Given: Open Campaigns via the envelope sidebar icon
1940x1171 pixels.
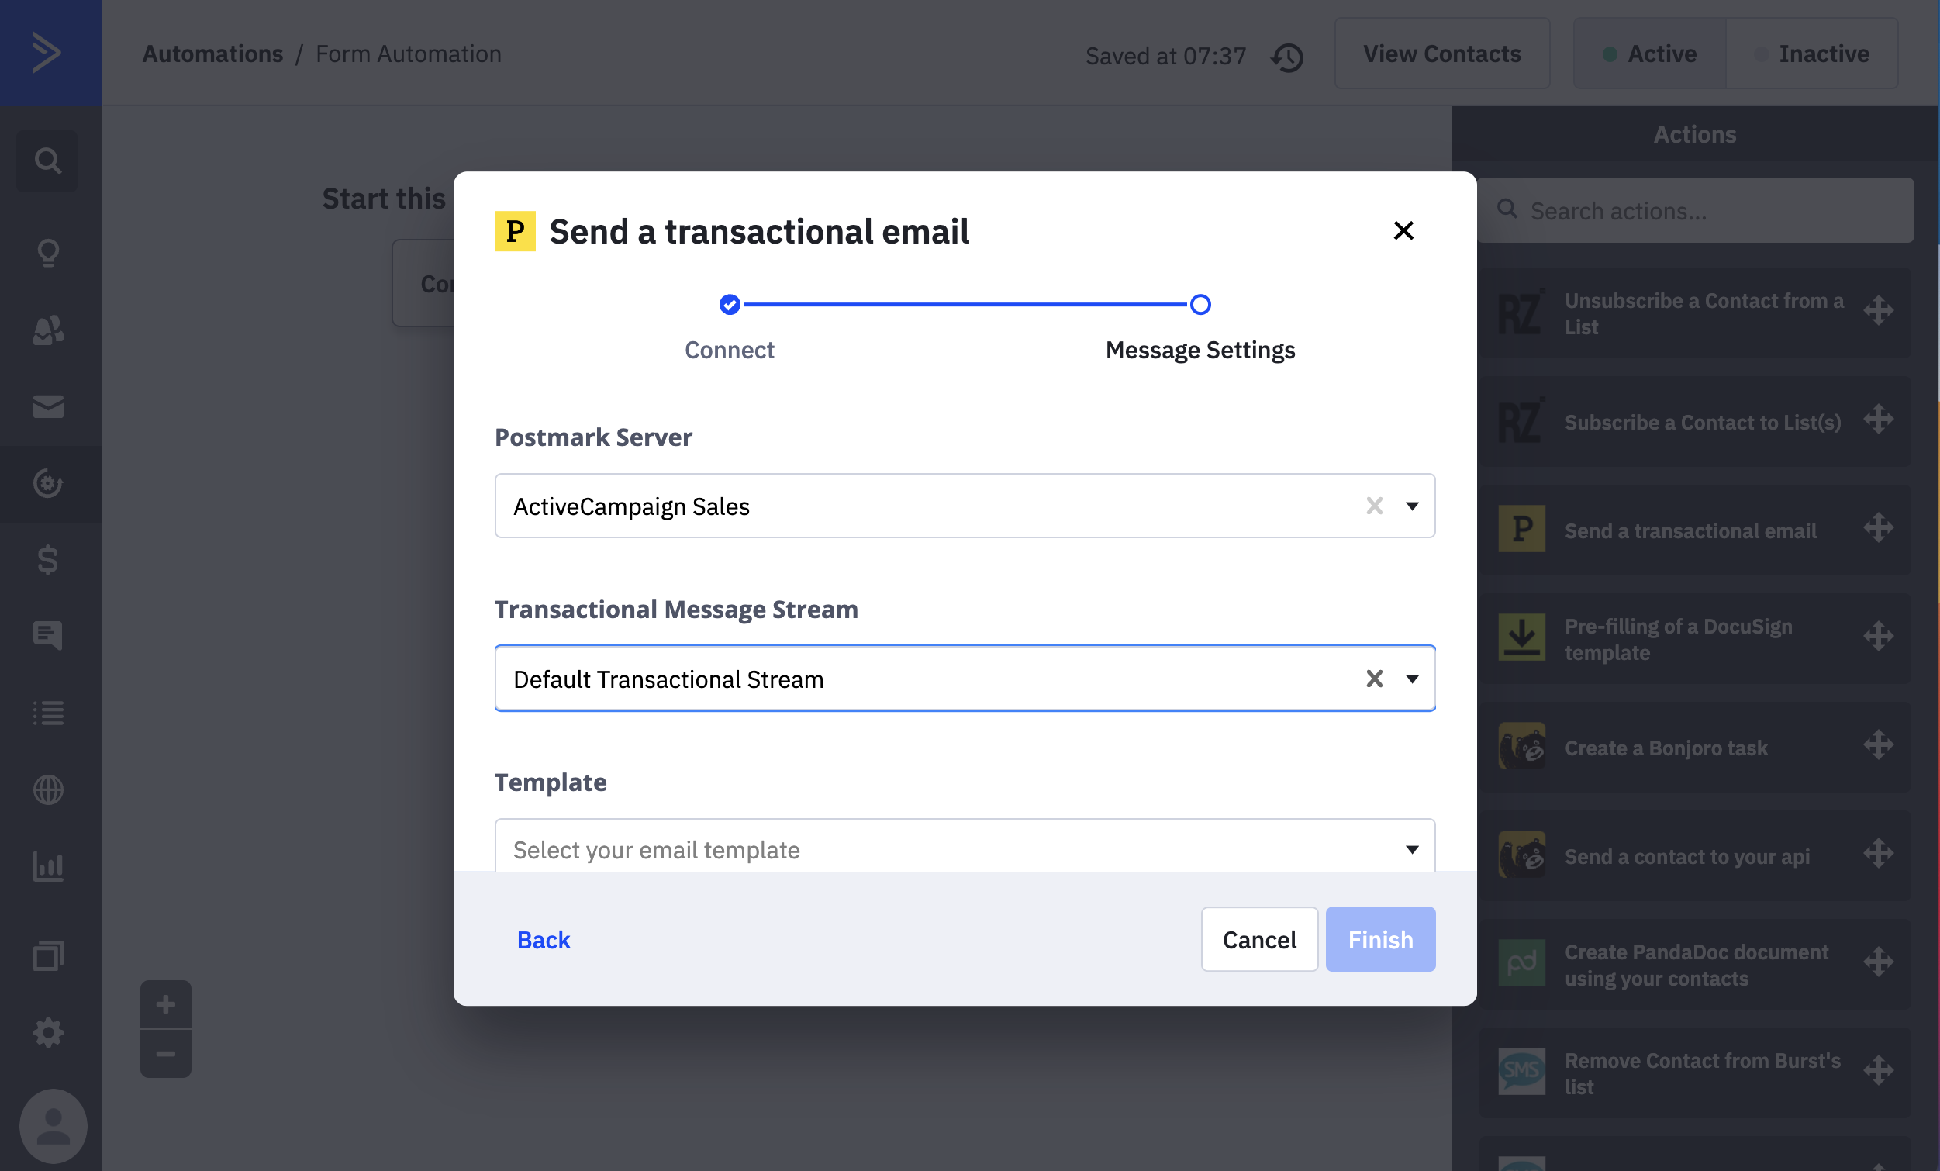Looking at the screenshot, I should [x=48, y=406].
